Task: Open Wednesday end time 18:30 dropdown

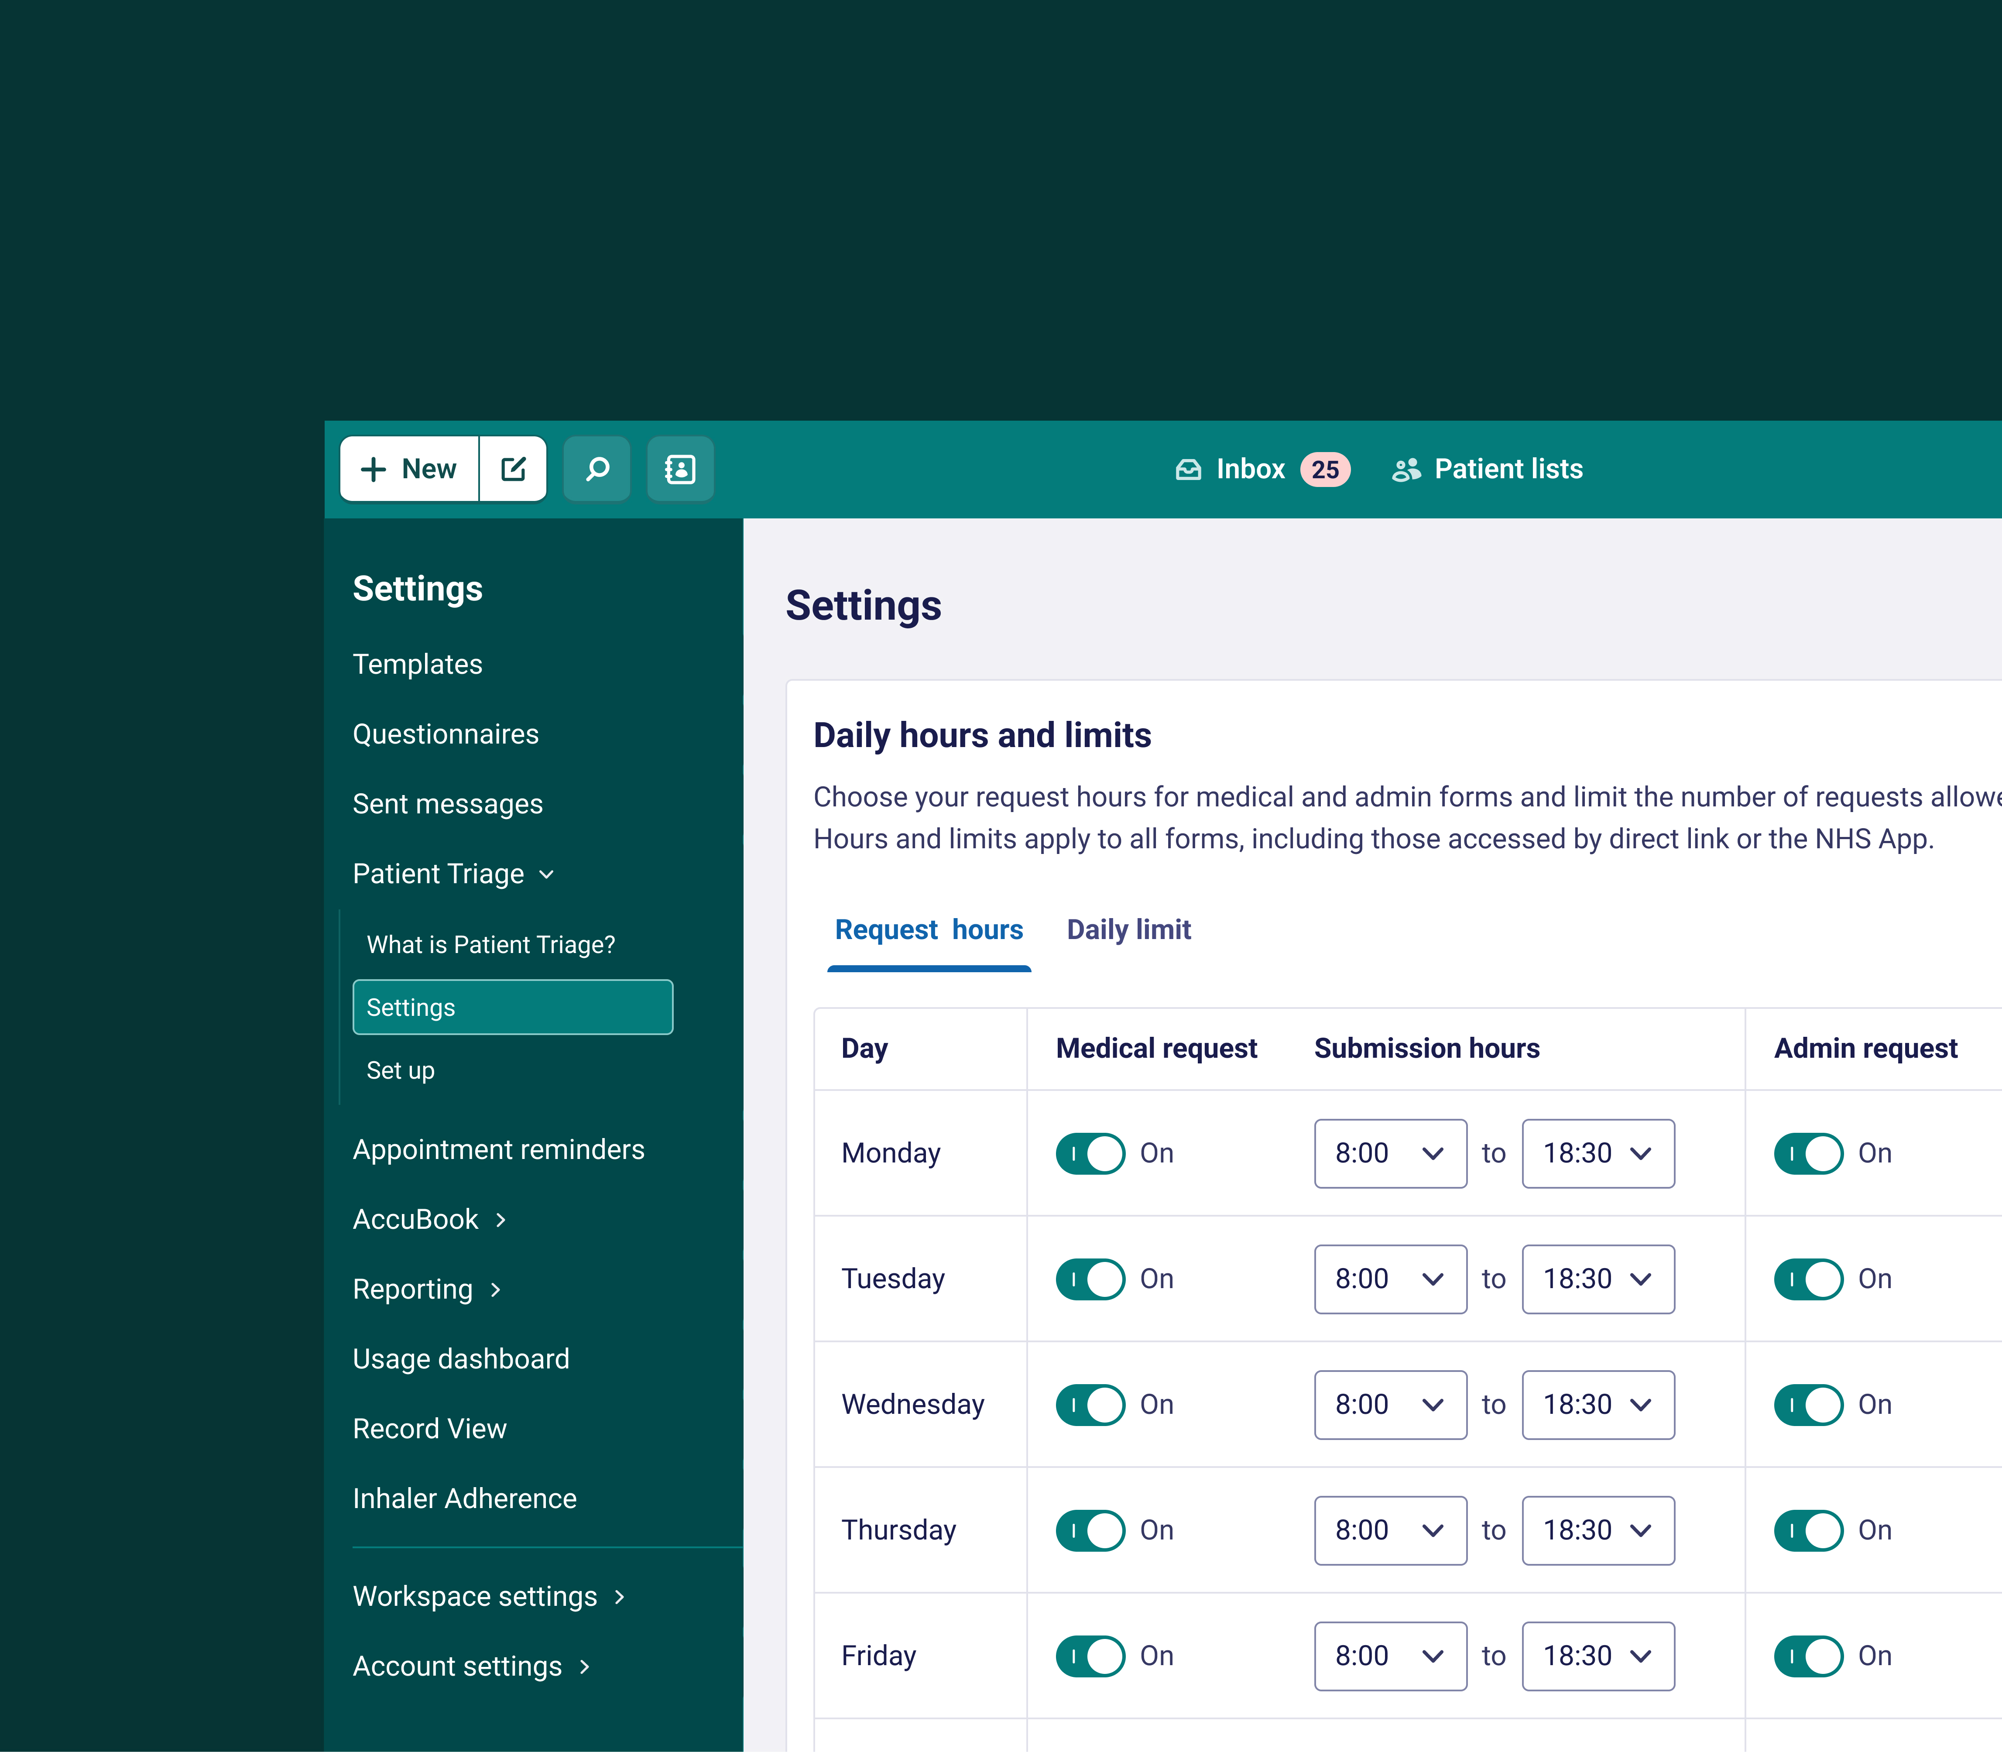Action: tap(1598, 1405)
